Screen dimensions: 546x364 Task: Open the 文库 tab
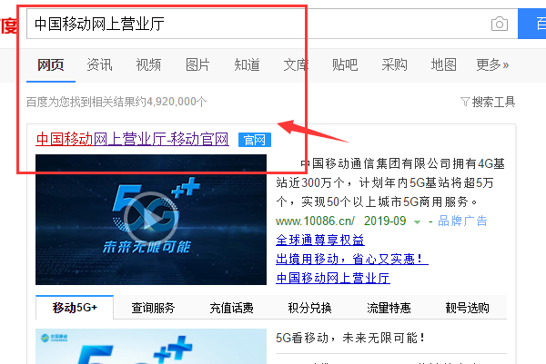tap(296, 65)
